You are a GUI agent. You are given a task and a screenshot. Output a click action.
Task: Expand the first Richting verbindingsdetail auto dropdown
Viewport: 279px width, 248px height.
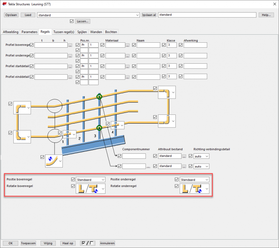point(202,156)
